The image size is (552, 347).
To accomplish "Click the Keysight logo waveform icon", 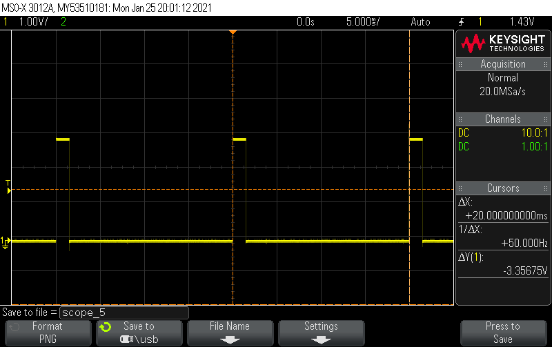I will [473, 43].
